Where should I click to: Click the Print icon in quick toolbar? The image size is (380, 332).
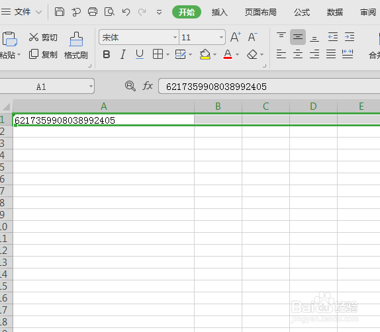(93, 12)
